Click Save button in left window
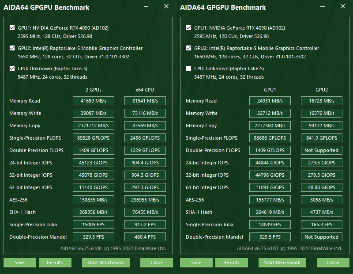The image size is (353, 274). point(20,263)
